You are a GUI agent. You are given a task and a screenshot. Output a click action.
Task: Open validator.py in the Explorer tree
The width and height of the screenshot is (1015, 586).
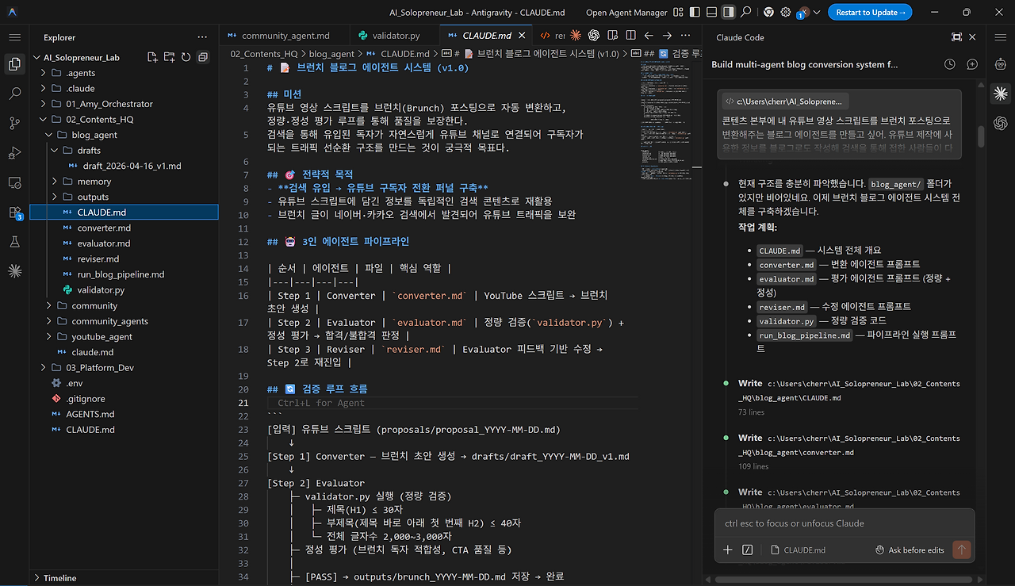coord(124,289)
